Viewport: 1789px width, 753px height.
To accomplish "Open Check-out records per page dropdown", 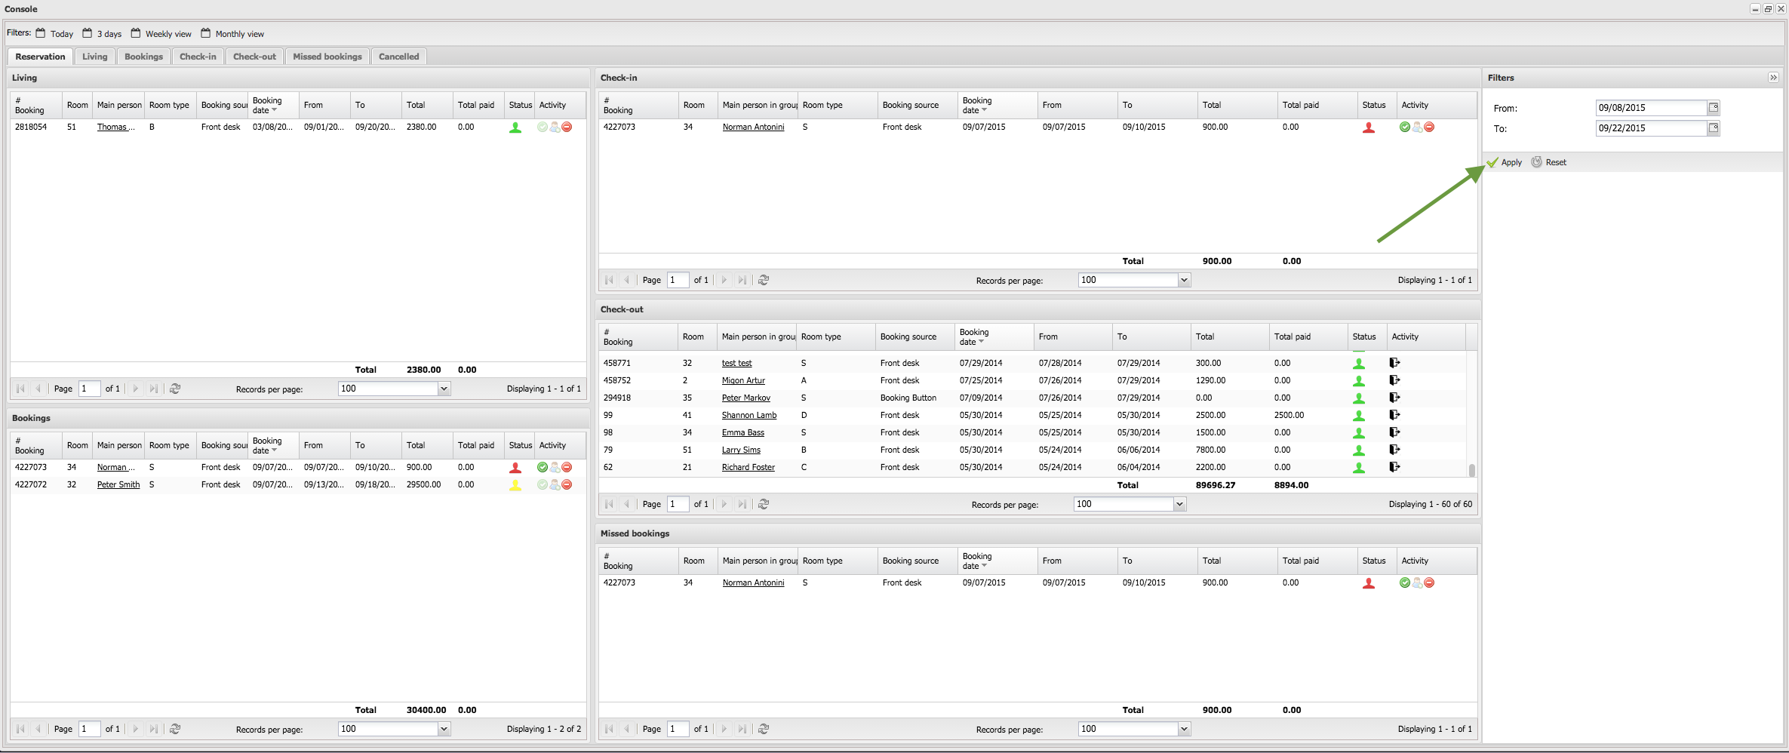I will click(1179, 504).
